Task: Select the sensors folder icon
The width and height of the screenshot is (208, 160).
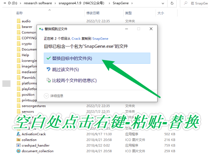Action: click(x=19, y=112)
